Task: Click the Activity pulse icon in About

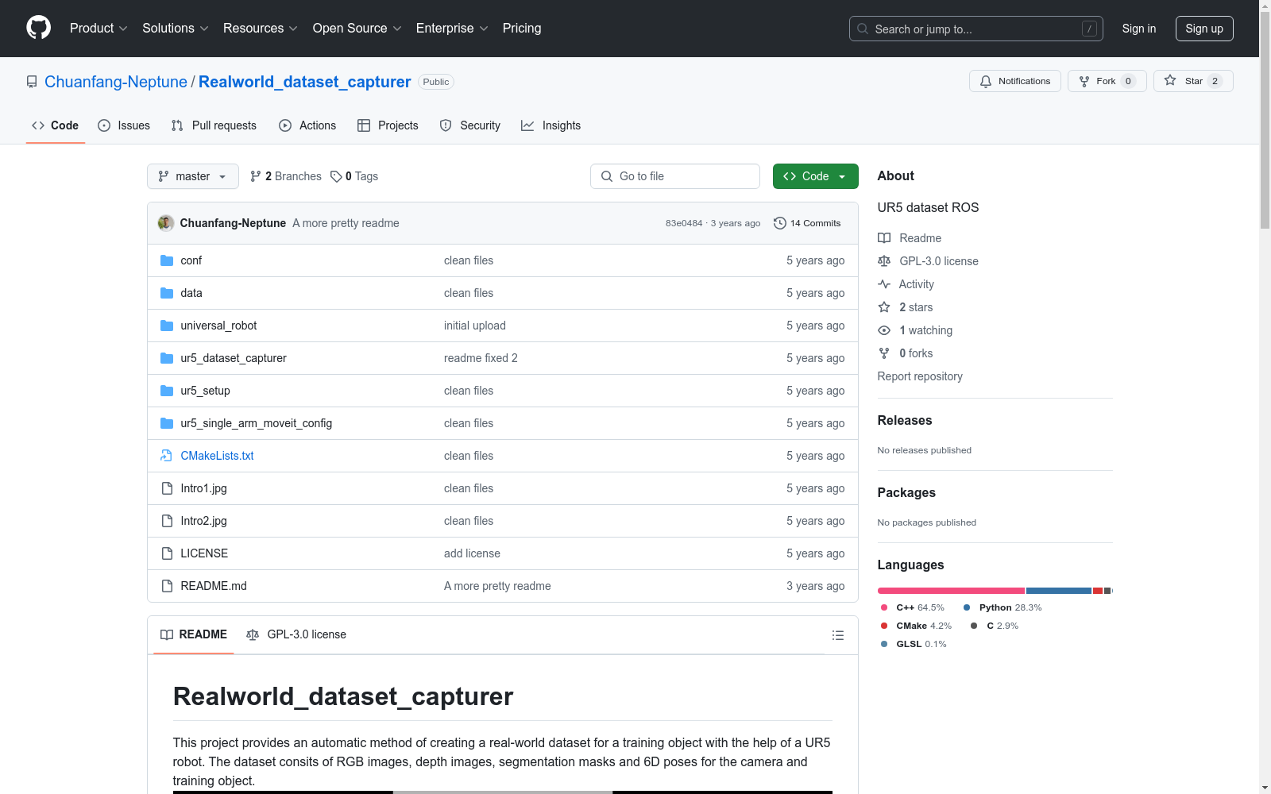Action: pos(884,284)
